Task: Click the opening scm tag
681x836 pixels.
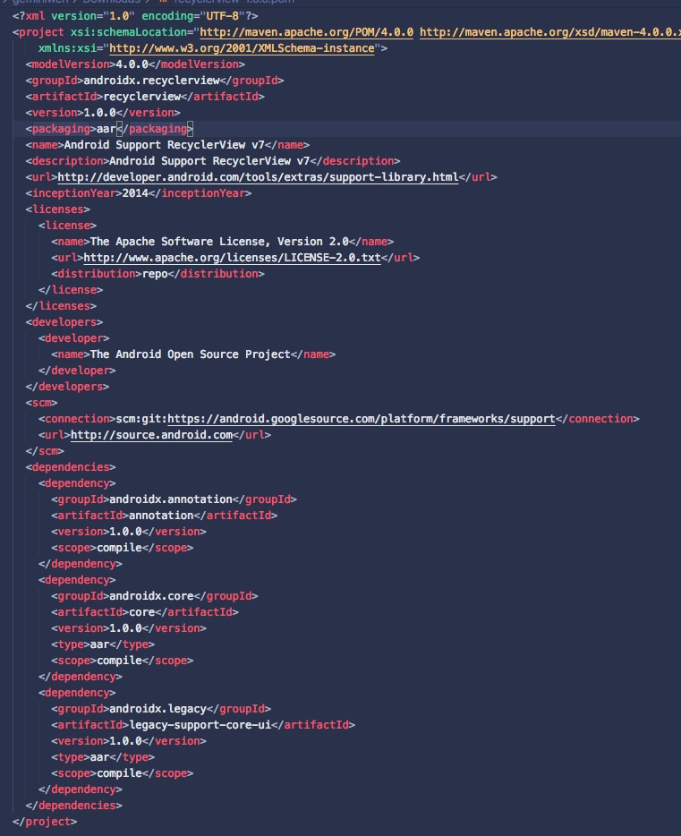Action: tap(41, 403)
